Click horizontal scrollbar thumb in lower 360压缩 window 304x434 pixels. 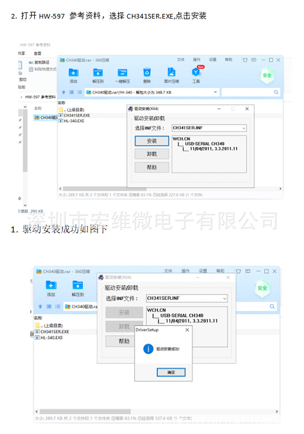click(85, 412)
